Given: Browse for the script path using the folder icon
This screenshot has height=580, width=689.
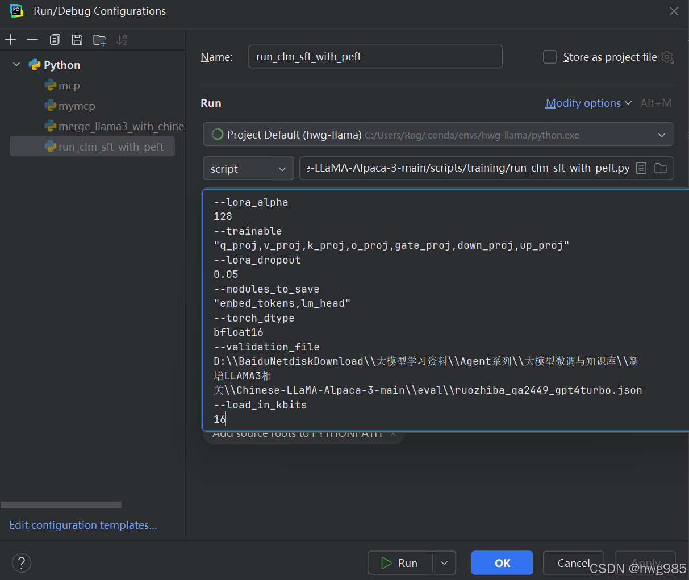Looking at the screenshot, I should click(x=661, y=168).
